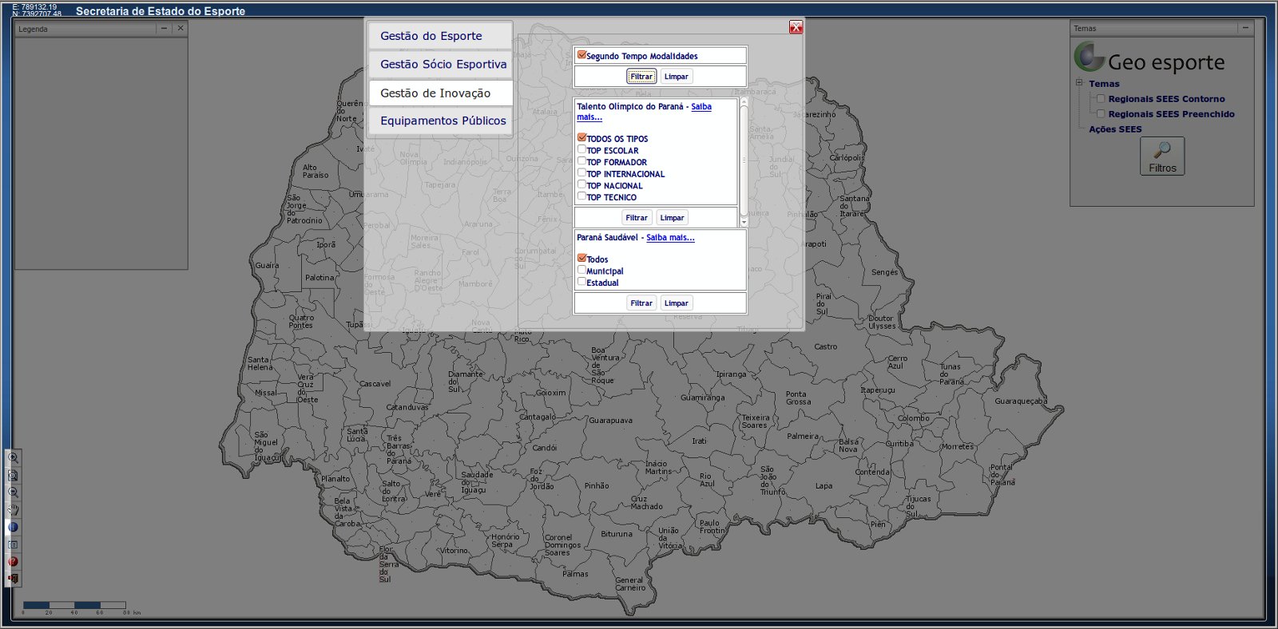Open the Gestão do Esporte tab

tap(439, 36)
